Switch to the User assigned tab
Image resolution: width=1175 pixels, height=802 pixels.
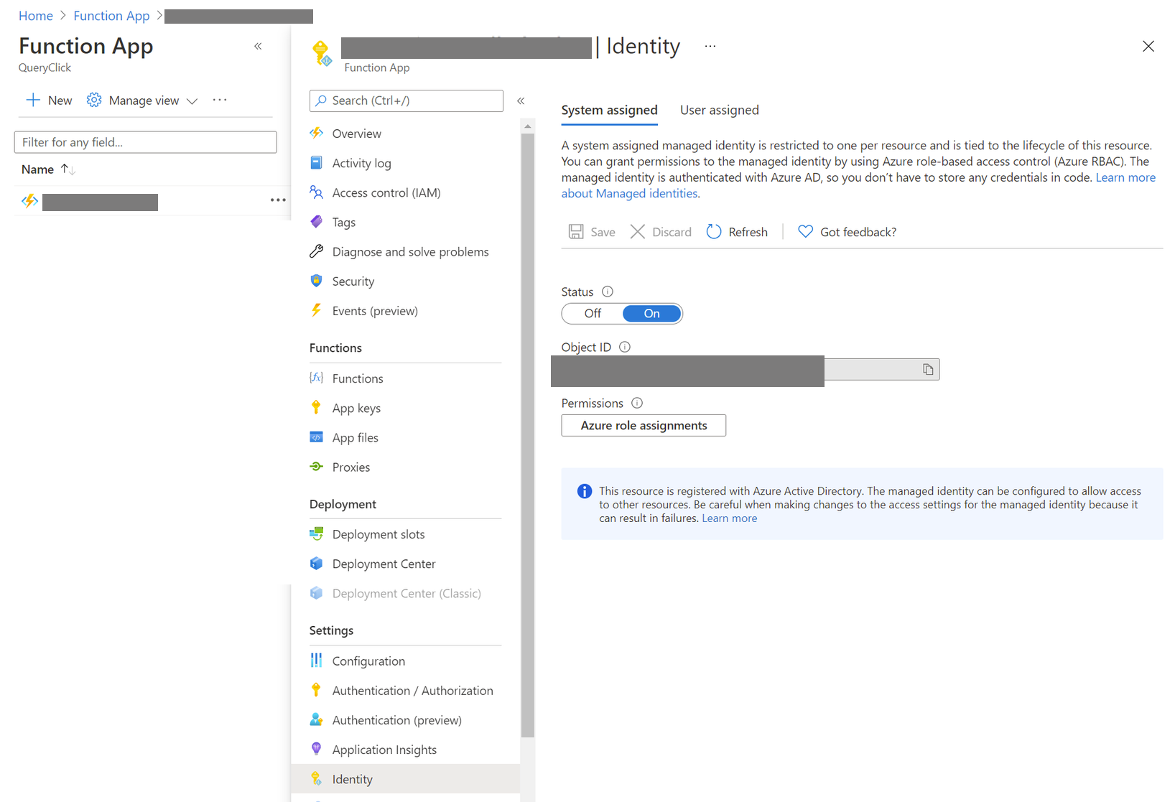tap(719, 110)
